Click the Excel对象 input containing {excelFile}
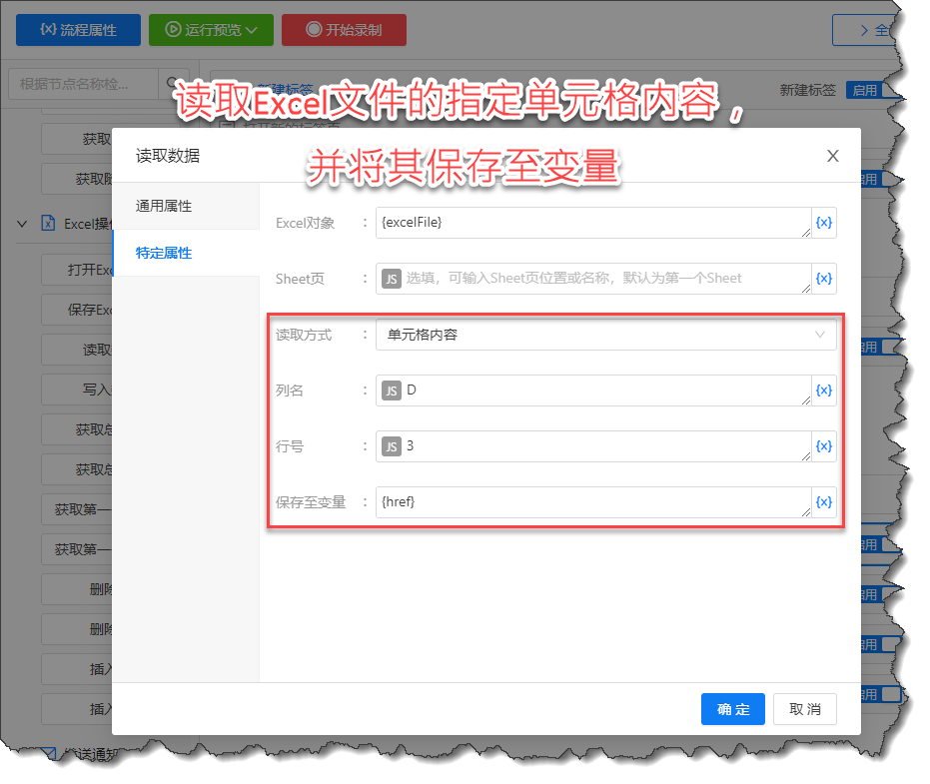The image size is (930, 784). point(593,223)
